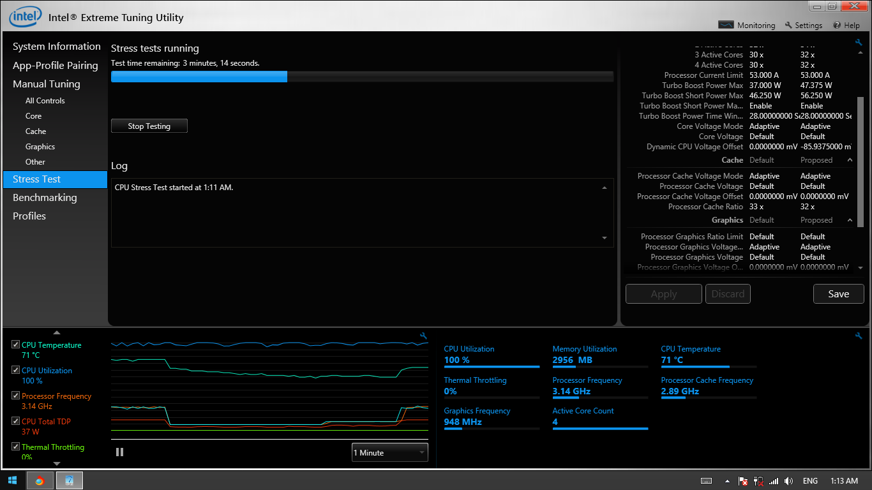
Task: Toggle Processor Frequency graph checkbox
Action: click(15, 396)
